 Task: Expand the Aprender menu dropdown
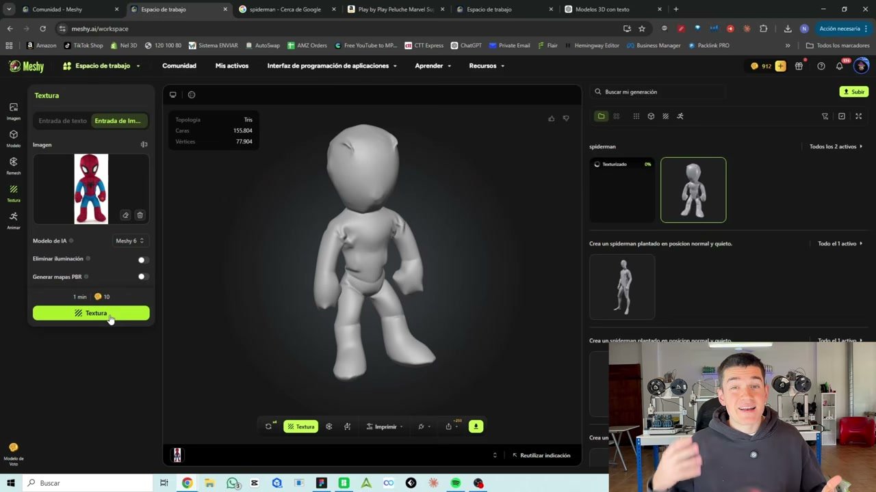coord(433,66)
